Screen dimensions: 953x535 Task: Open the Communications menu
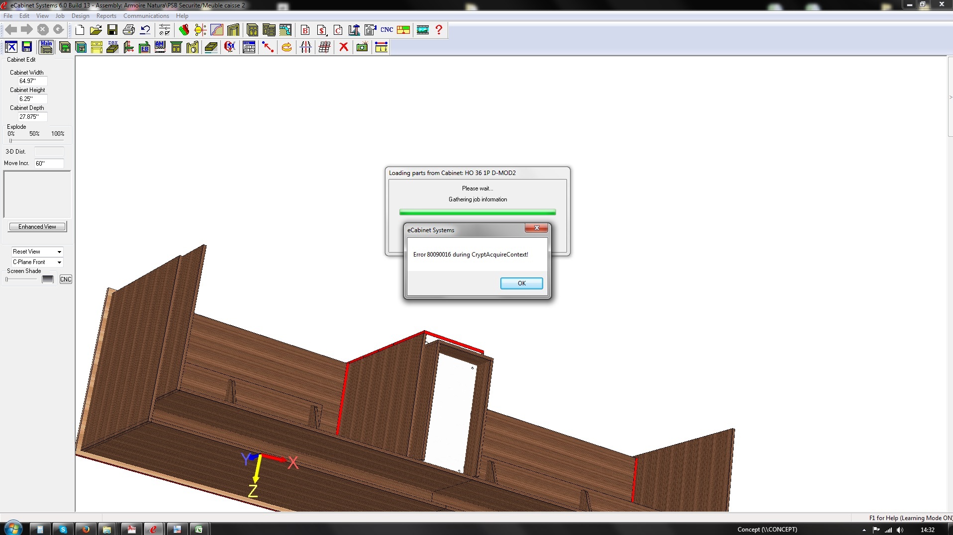[146, 16]
